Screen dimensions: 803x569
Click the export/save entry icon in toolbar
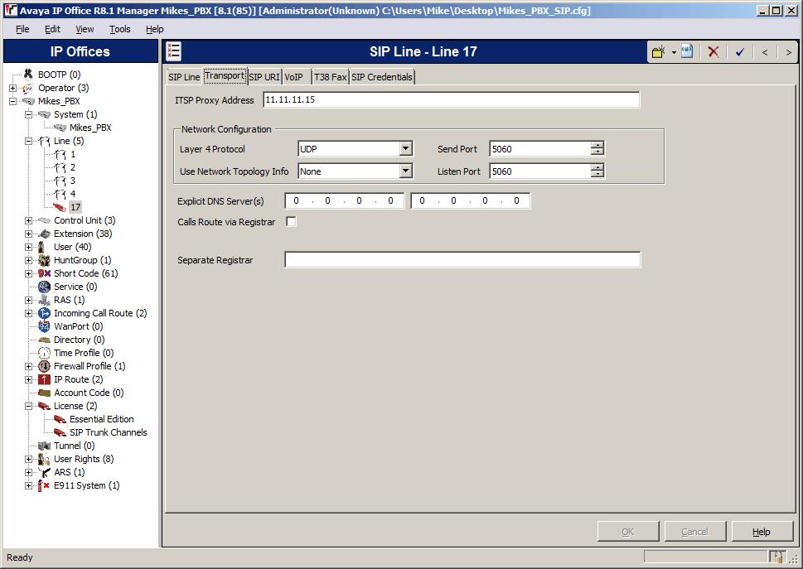tap(687, 51)
